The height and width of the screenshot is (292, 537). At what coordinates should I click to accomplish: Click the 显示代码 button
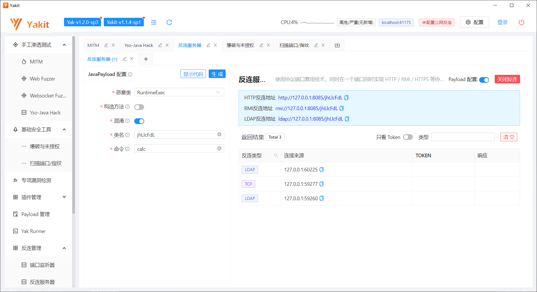click(x=193, y=74)
